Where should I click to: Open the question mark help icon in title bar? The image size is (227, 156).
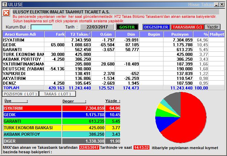tap(5, 4)
